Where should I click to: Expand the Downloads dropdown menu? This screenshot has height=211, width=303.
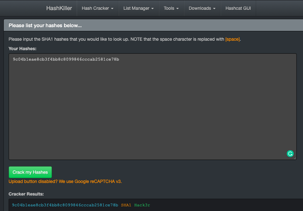202,8
